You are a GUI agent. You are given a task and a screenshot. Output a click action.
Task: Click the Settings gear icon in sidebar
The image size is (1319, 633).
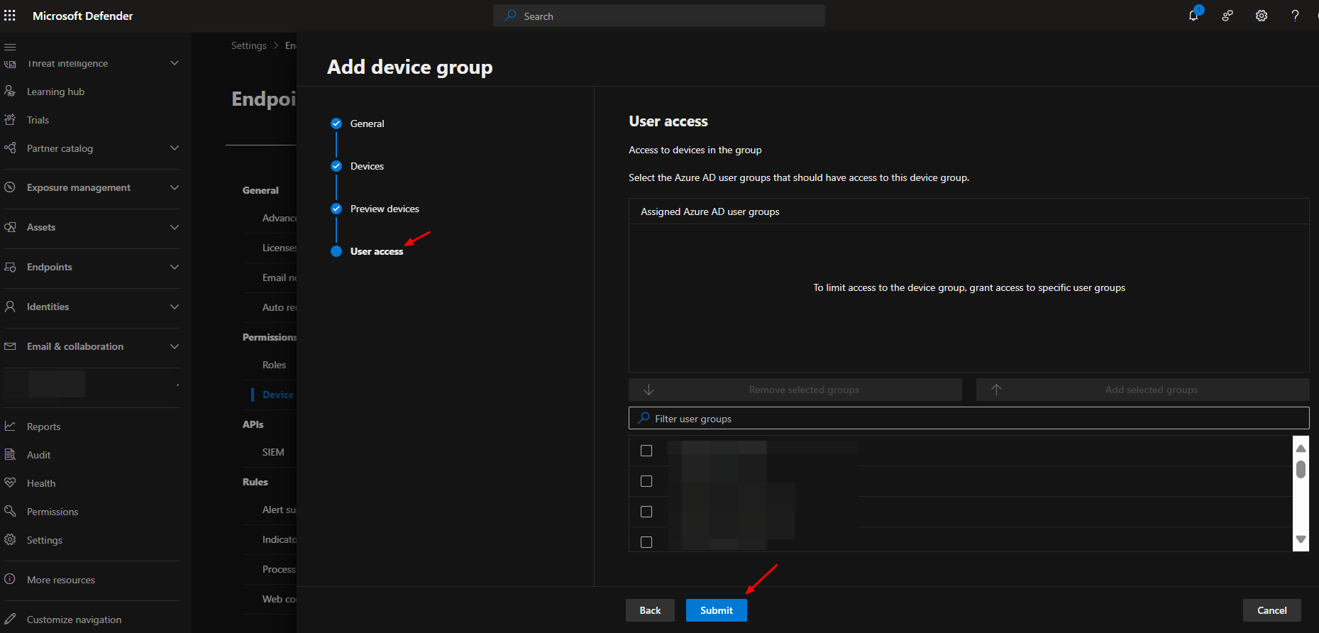(10, 540)
